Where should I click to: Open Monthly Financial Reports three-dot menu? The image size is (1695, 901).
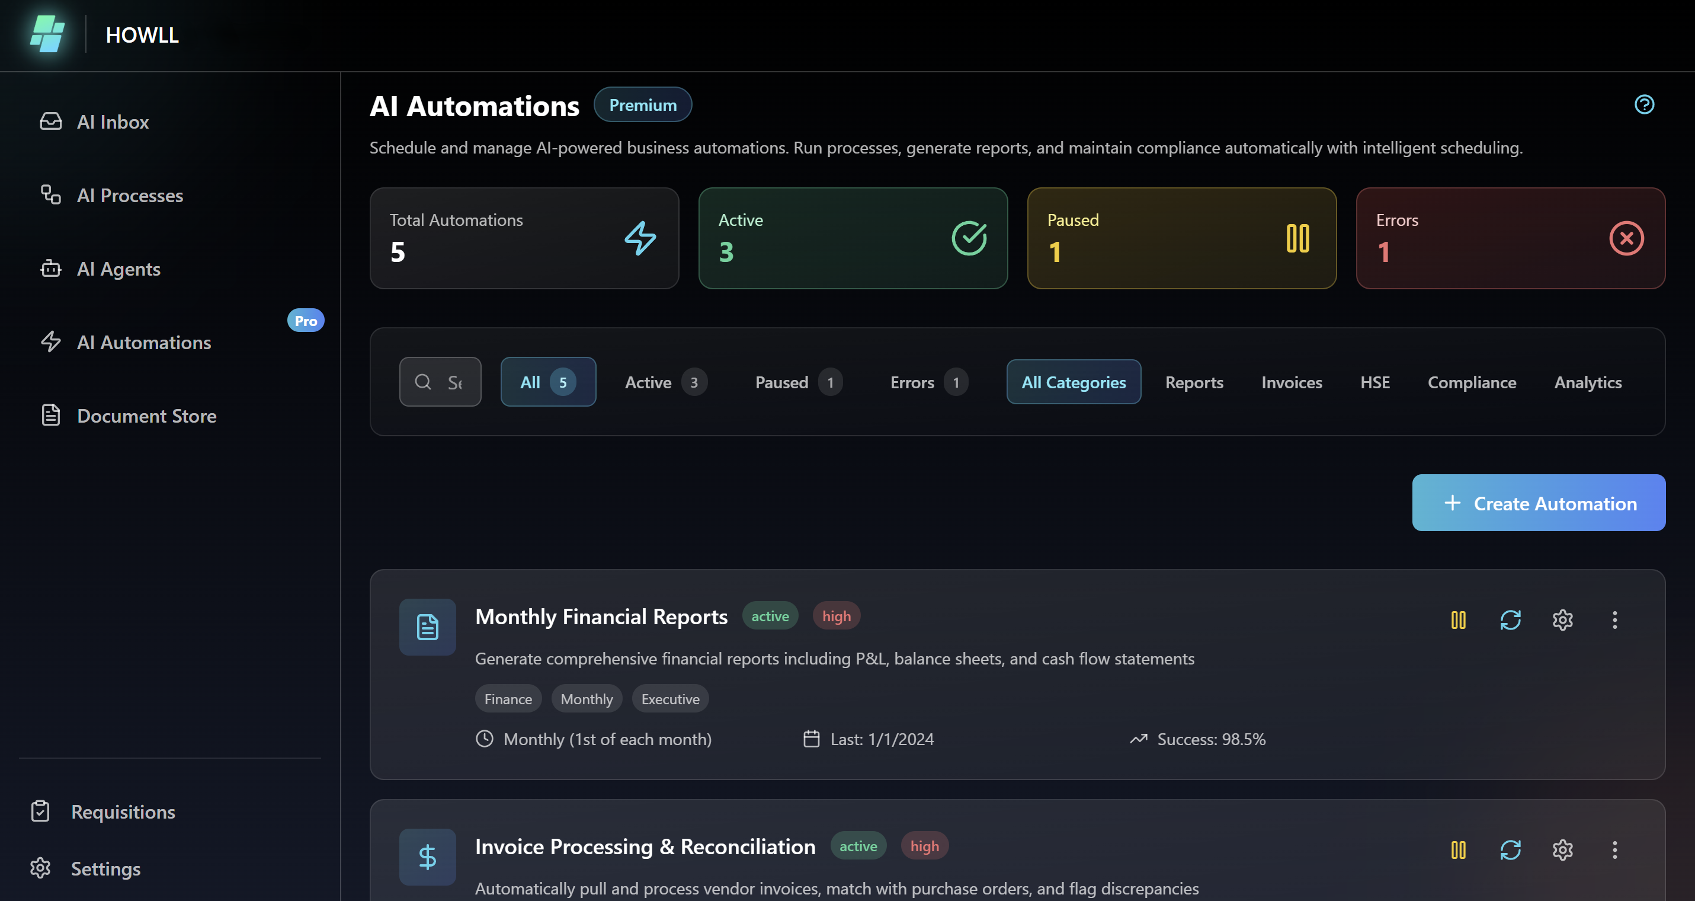pos(1614,620)
